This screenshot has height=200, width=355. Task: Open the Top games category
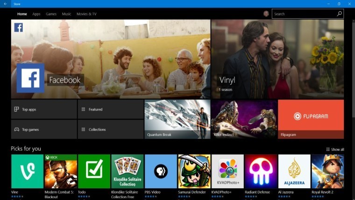pos(44,129)
